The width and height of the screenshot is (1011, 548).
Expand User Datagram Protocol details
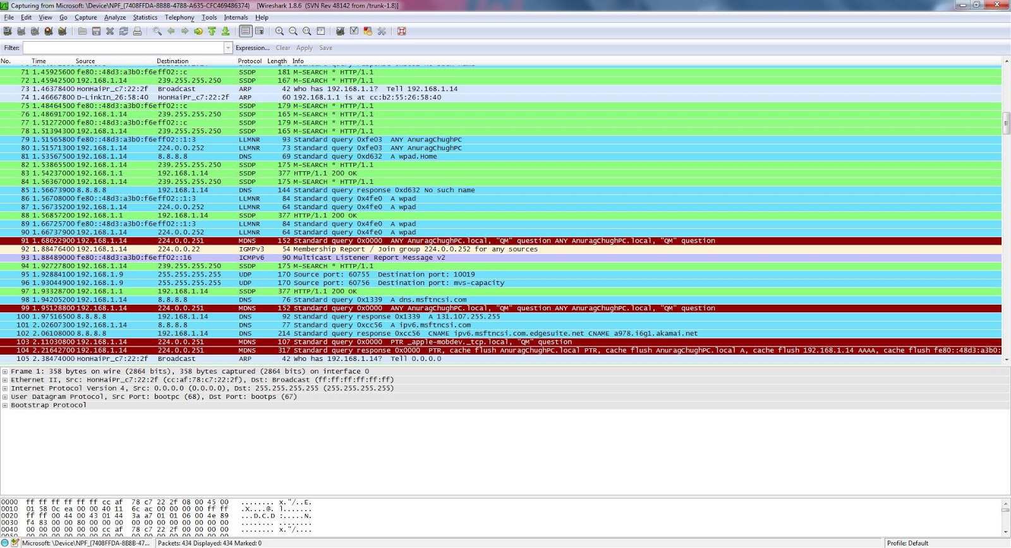[5, 397]
